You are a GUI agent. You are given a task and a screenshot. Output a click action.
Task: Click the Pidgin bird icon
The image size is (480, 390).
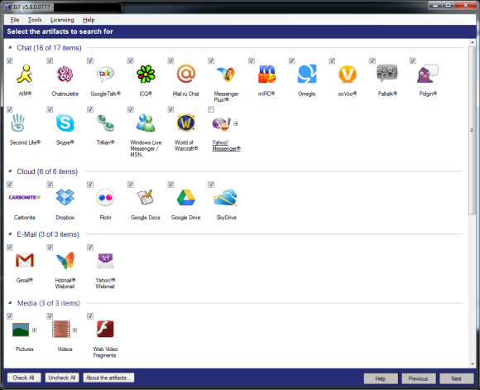point(428,74)
